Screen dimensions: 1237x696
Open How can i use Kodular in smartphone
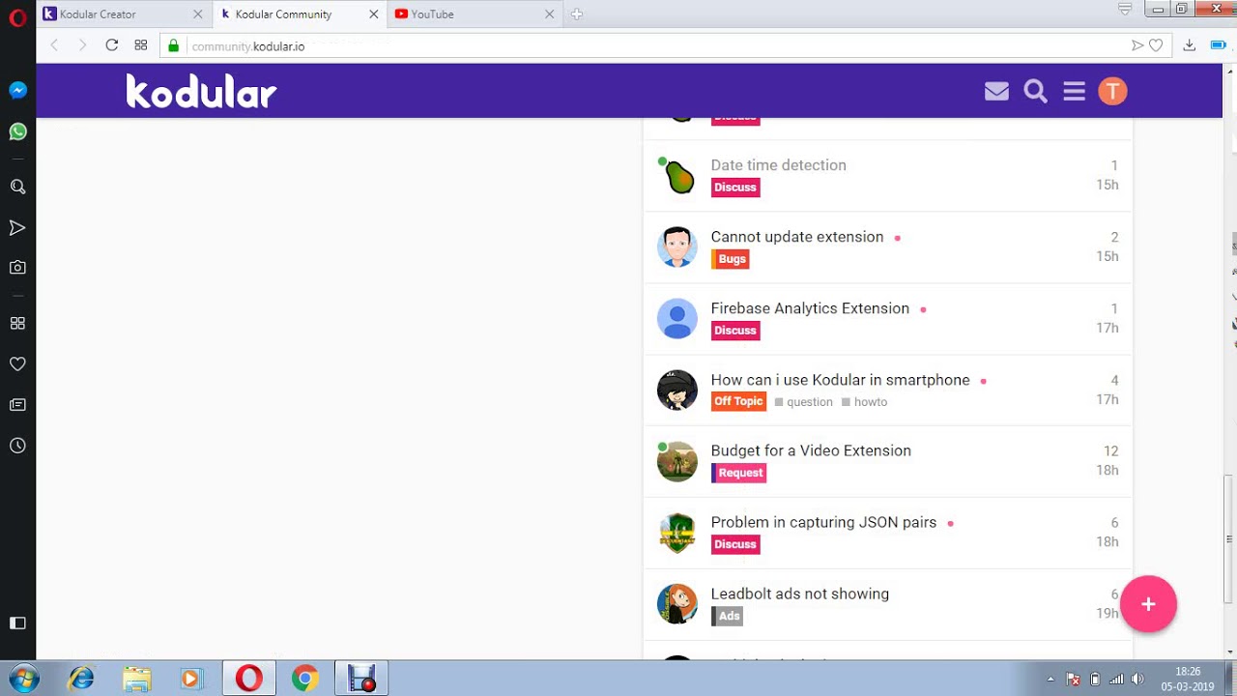tap(840, 380)
